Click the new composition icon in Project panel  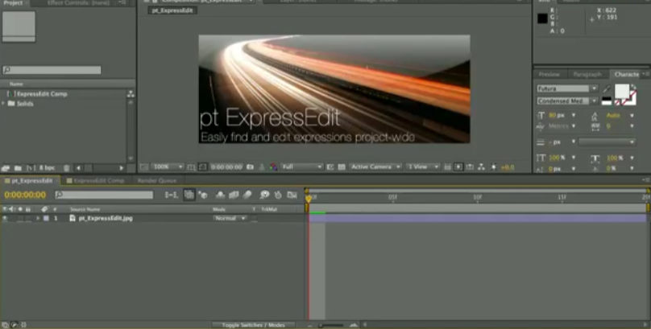click(x=31, y=168)
